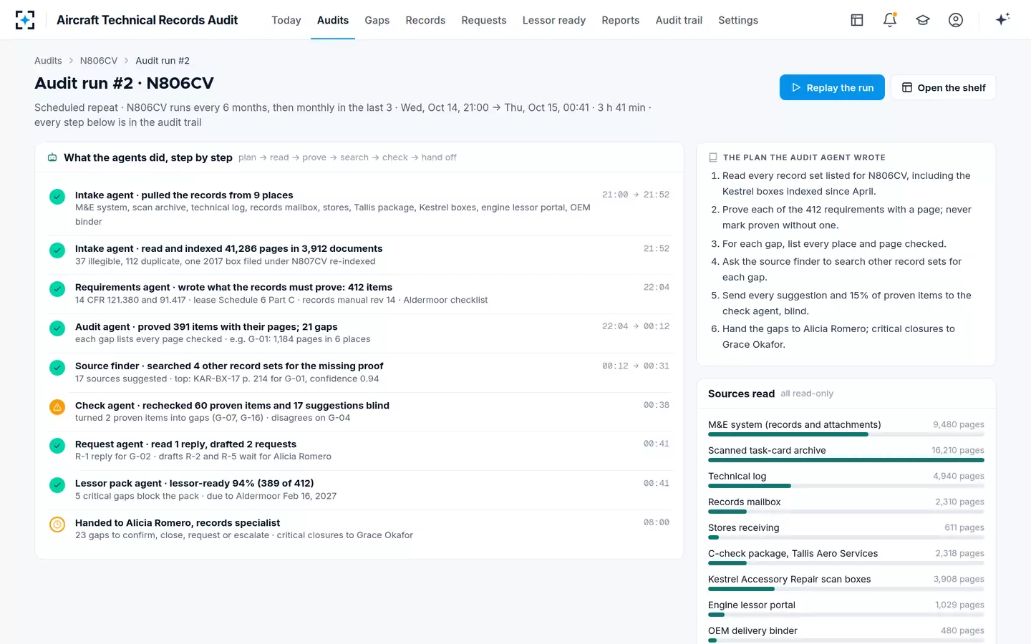Click the green check for Audit agent step
This screenshot has height=644, width=1031.
click(x=57, y=328)
